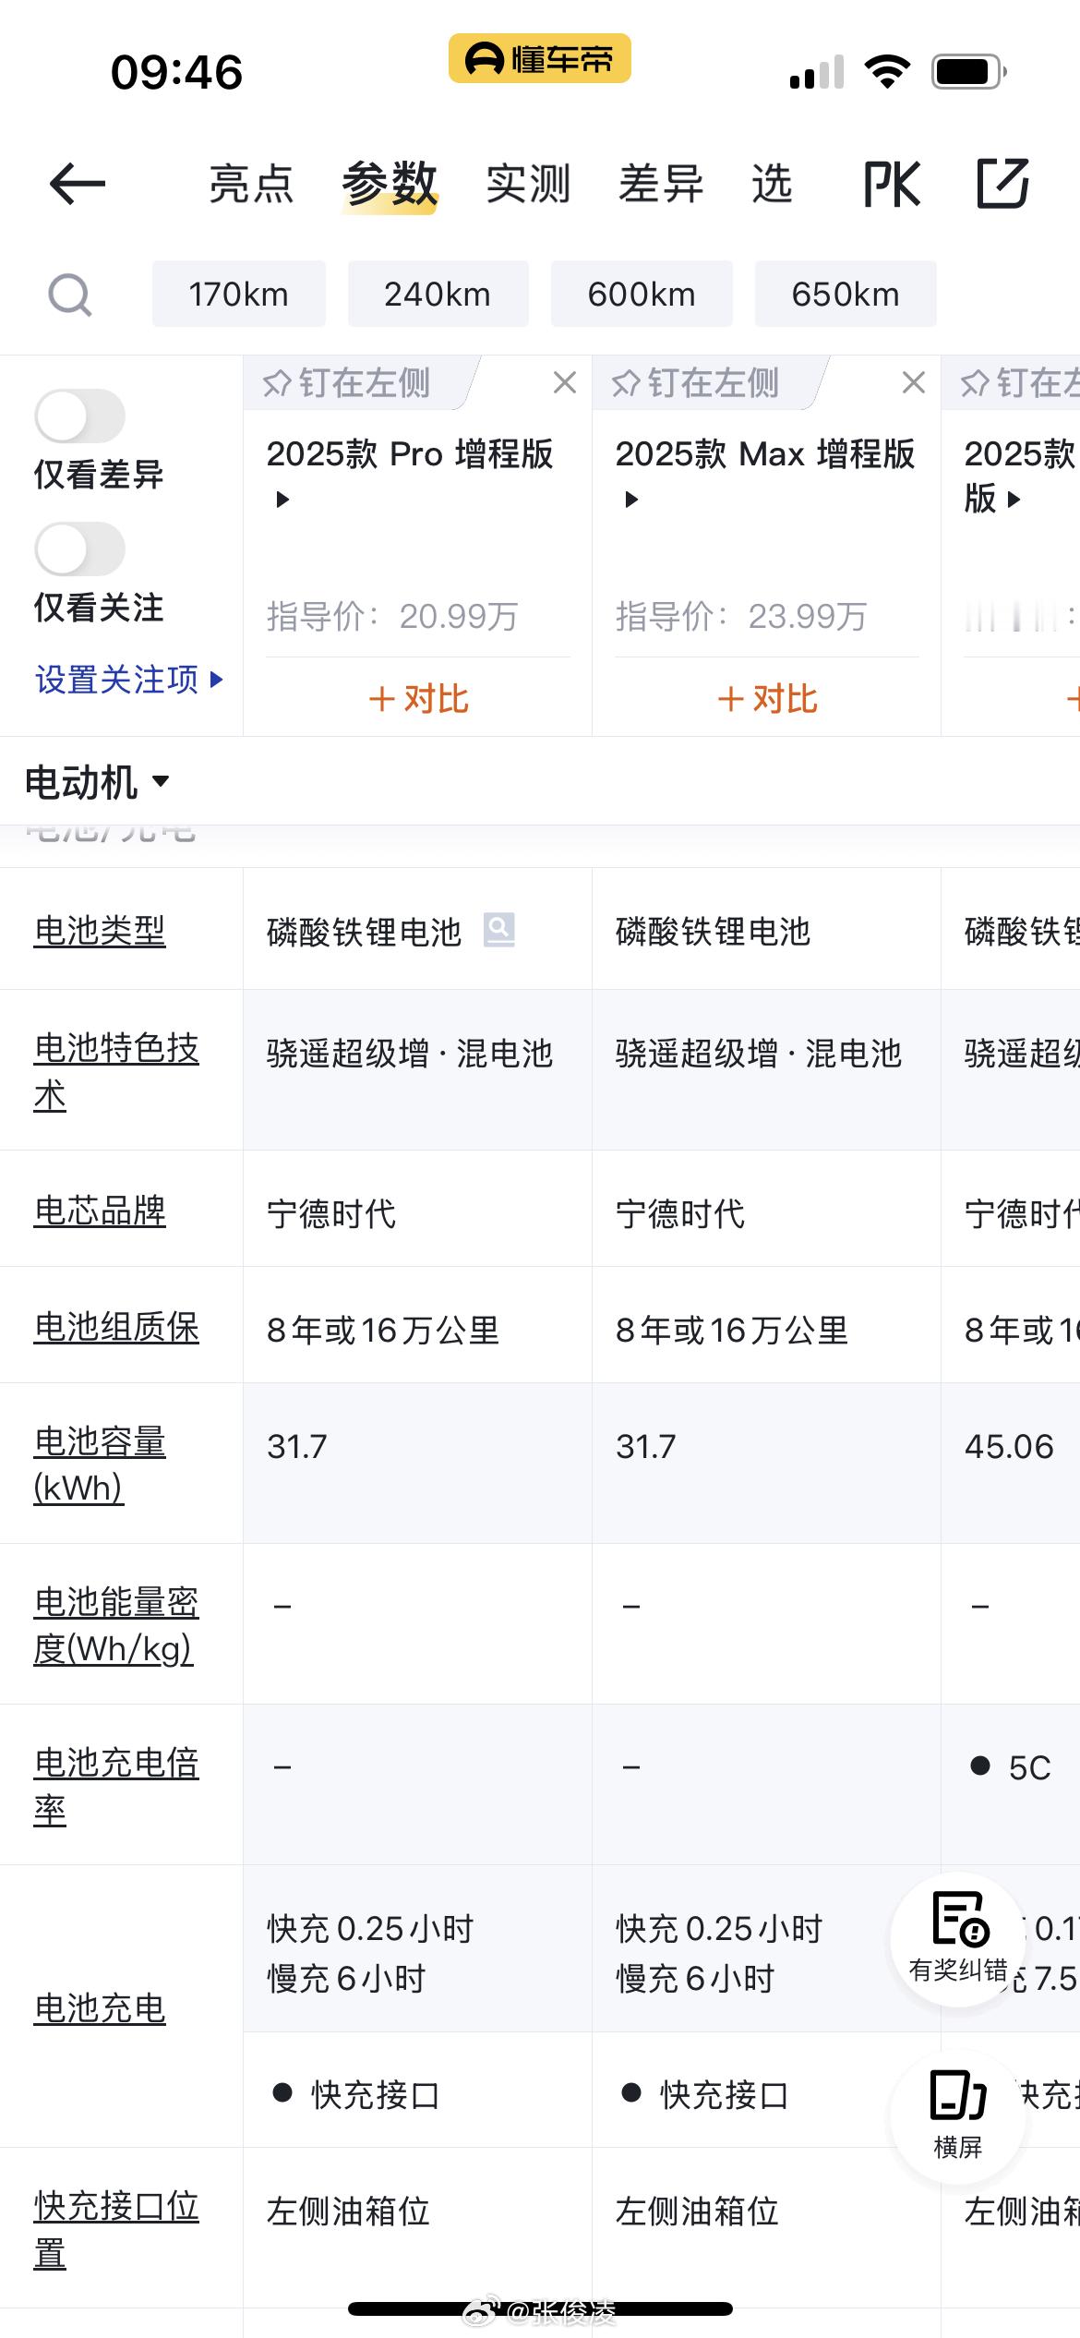Open the 电池容量(kWh) parameter explanation
This screenshot has width=1080, height=2338.
coord(100,1464)
